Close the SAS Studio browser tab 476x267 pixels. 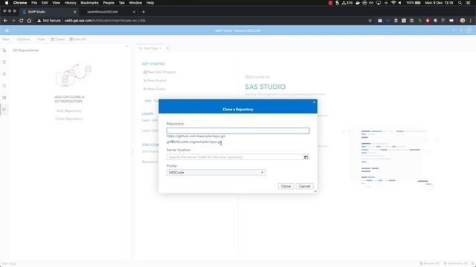[x=74, y=12]
